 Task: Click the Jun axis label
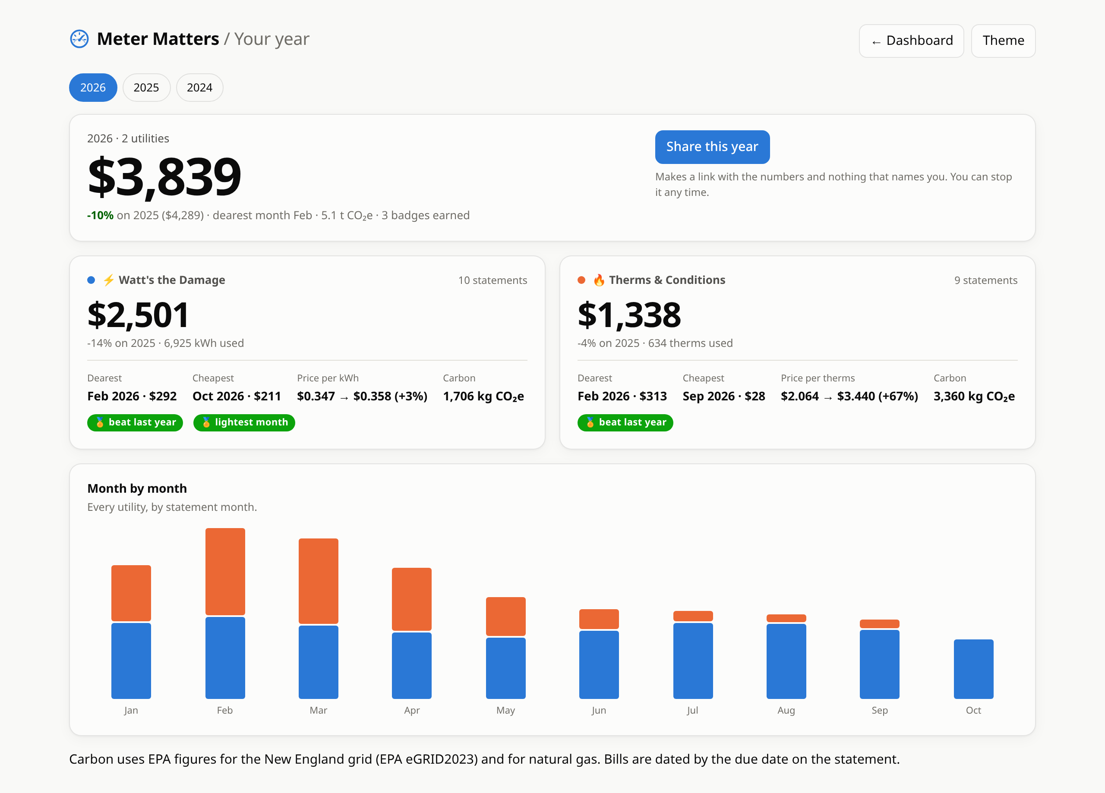tap(599, 710)
